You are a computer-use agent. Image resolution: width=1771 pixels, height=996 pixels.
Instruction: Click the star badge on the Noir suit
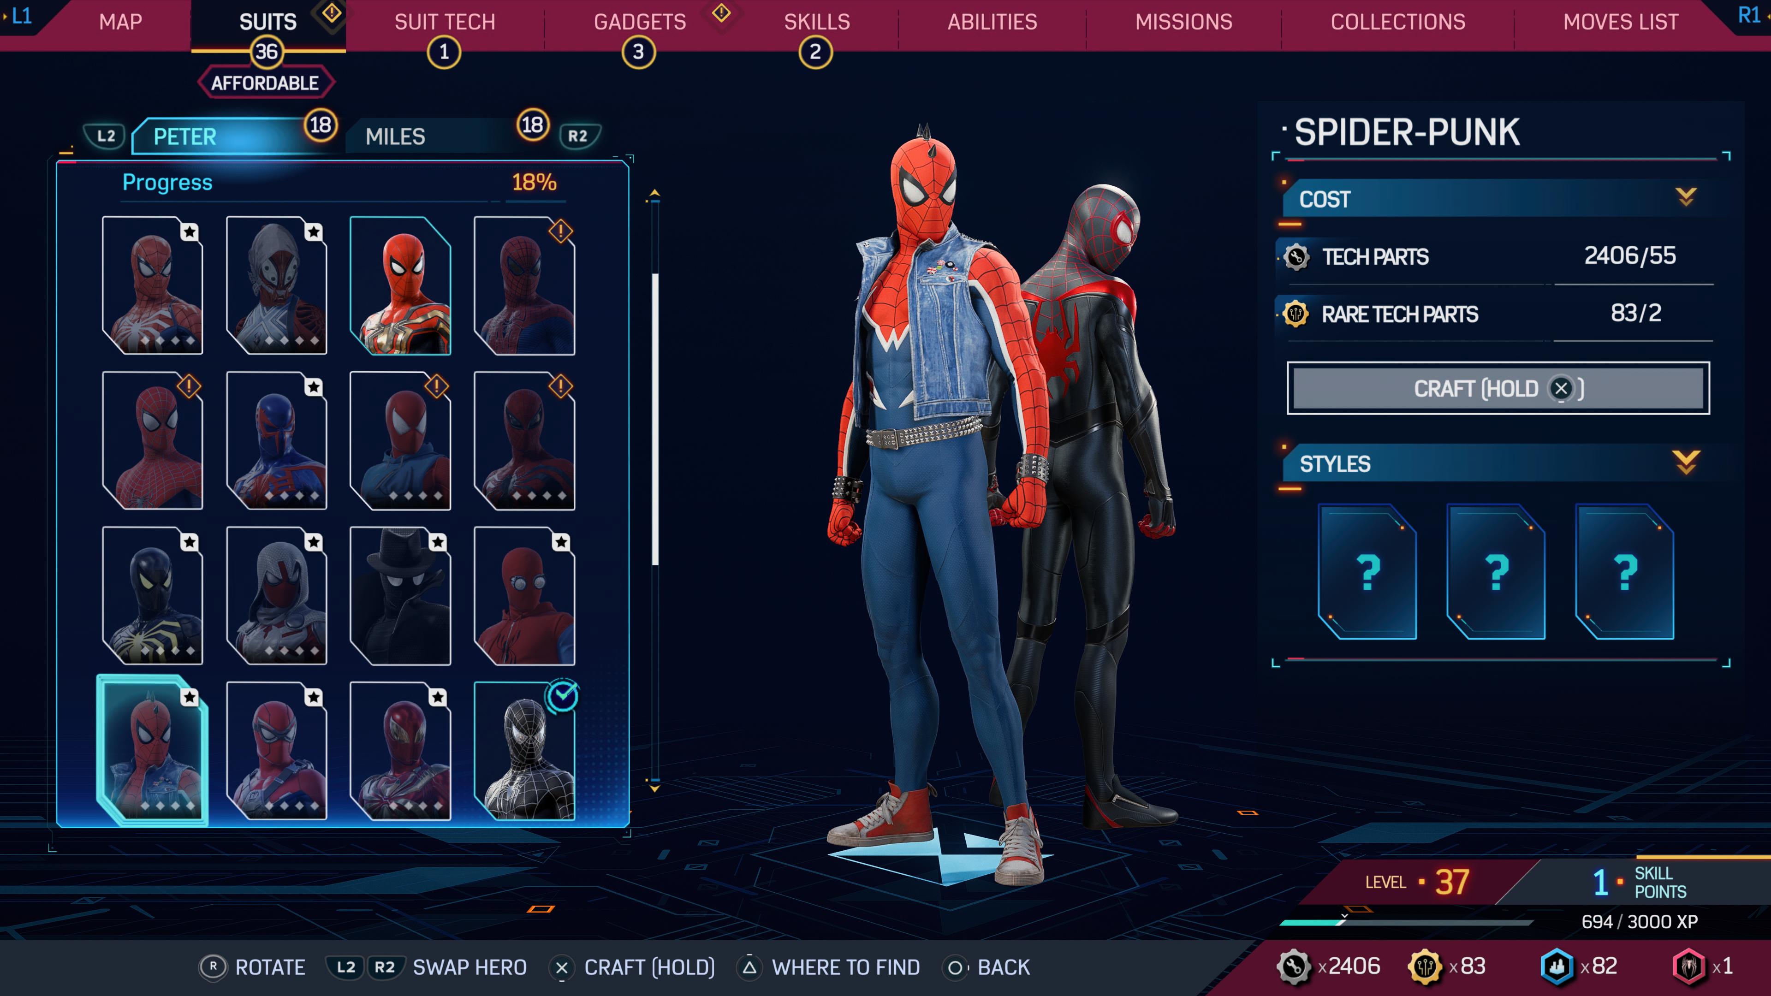tap(438, 542)
